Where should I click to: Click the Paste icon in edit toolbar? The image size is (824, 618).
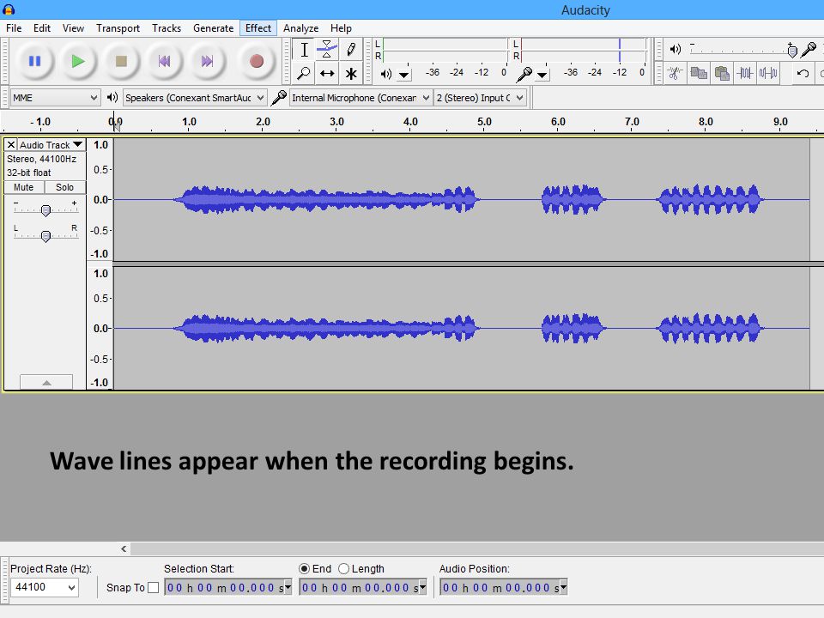(722, 73)
